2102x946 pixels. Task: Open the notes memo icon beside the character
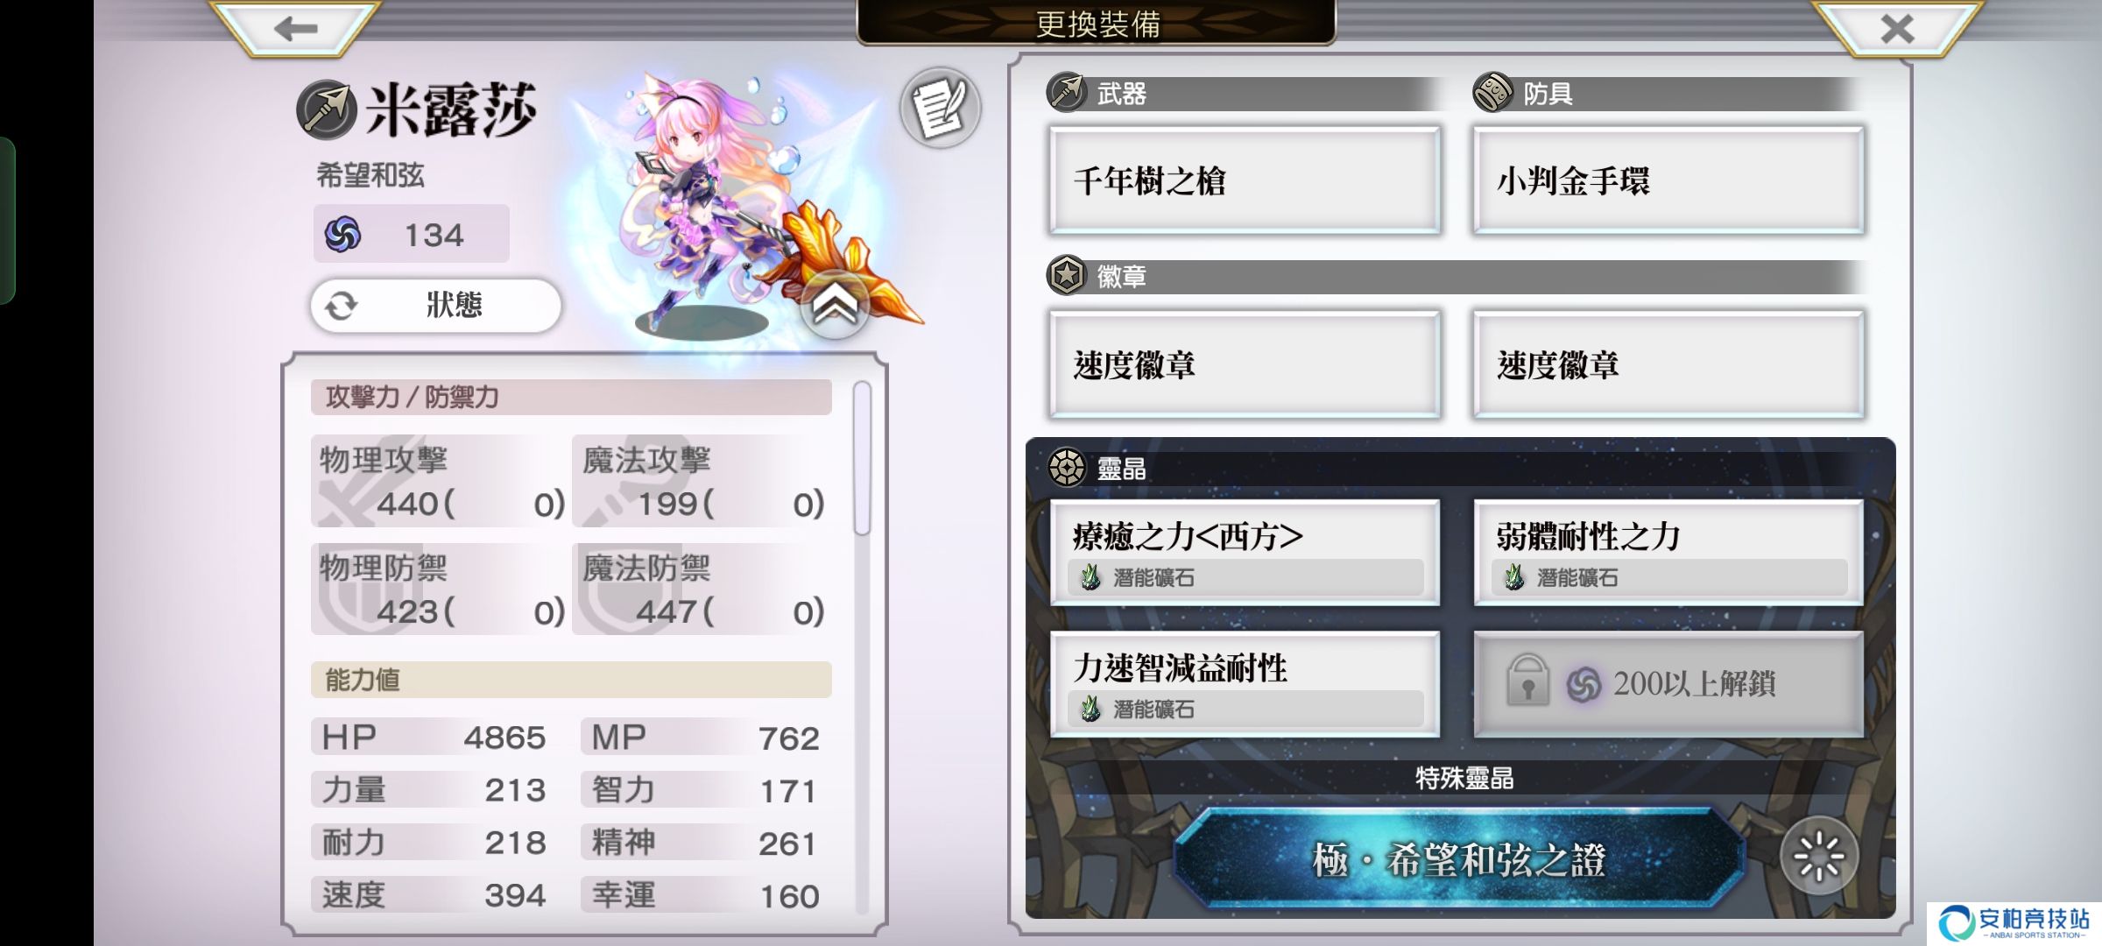click(x=940, y=108)
